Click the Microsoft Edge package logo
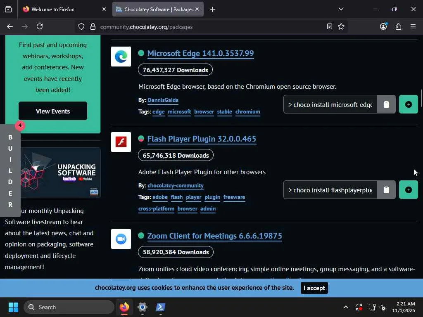Image resolution: width=423 pixels, height=317 pixels. coord(121,57)
